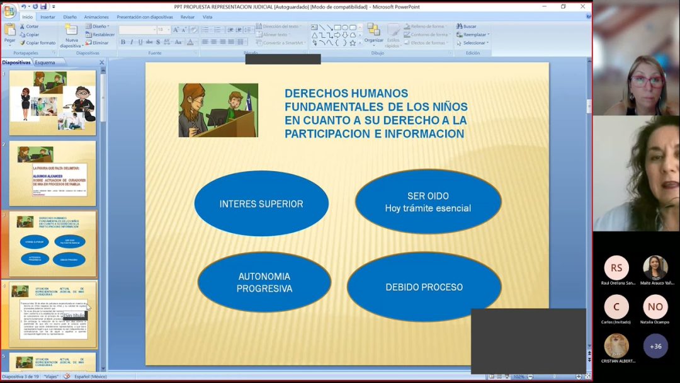Close the slides thumbnail pane
This screenshot has height=383, width=680.
(102, 62)
